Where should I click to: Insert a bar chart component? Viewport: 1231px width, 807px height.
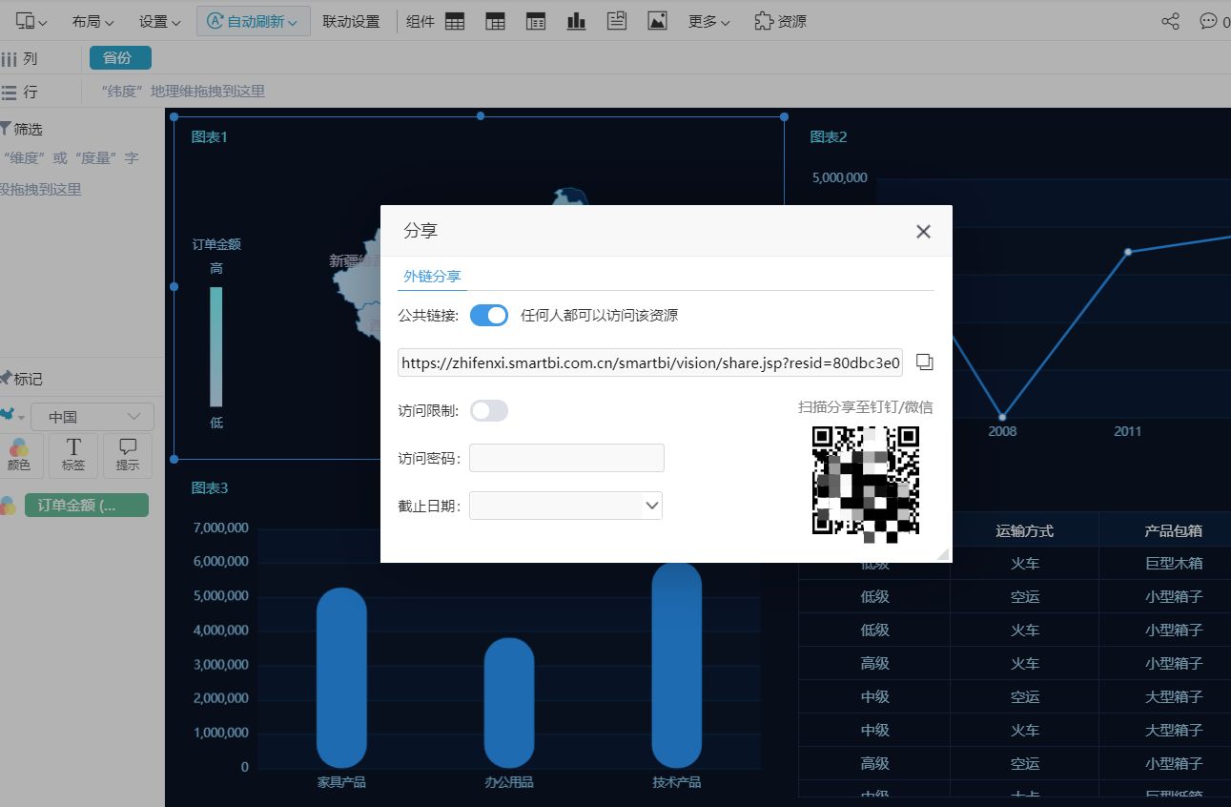click(x=576, y=21)
